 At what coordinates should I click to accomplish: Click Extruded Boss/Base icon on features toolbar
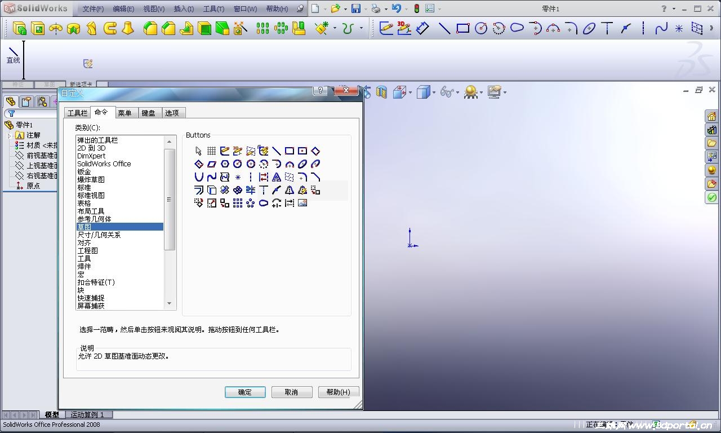(x=20, y=28)
